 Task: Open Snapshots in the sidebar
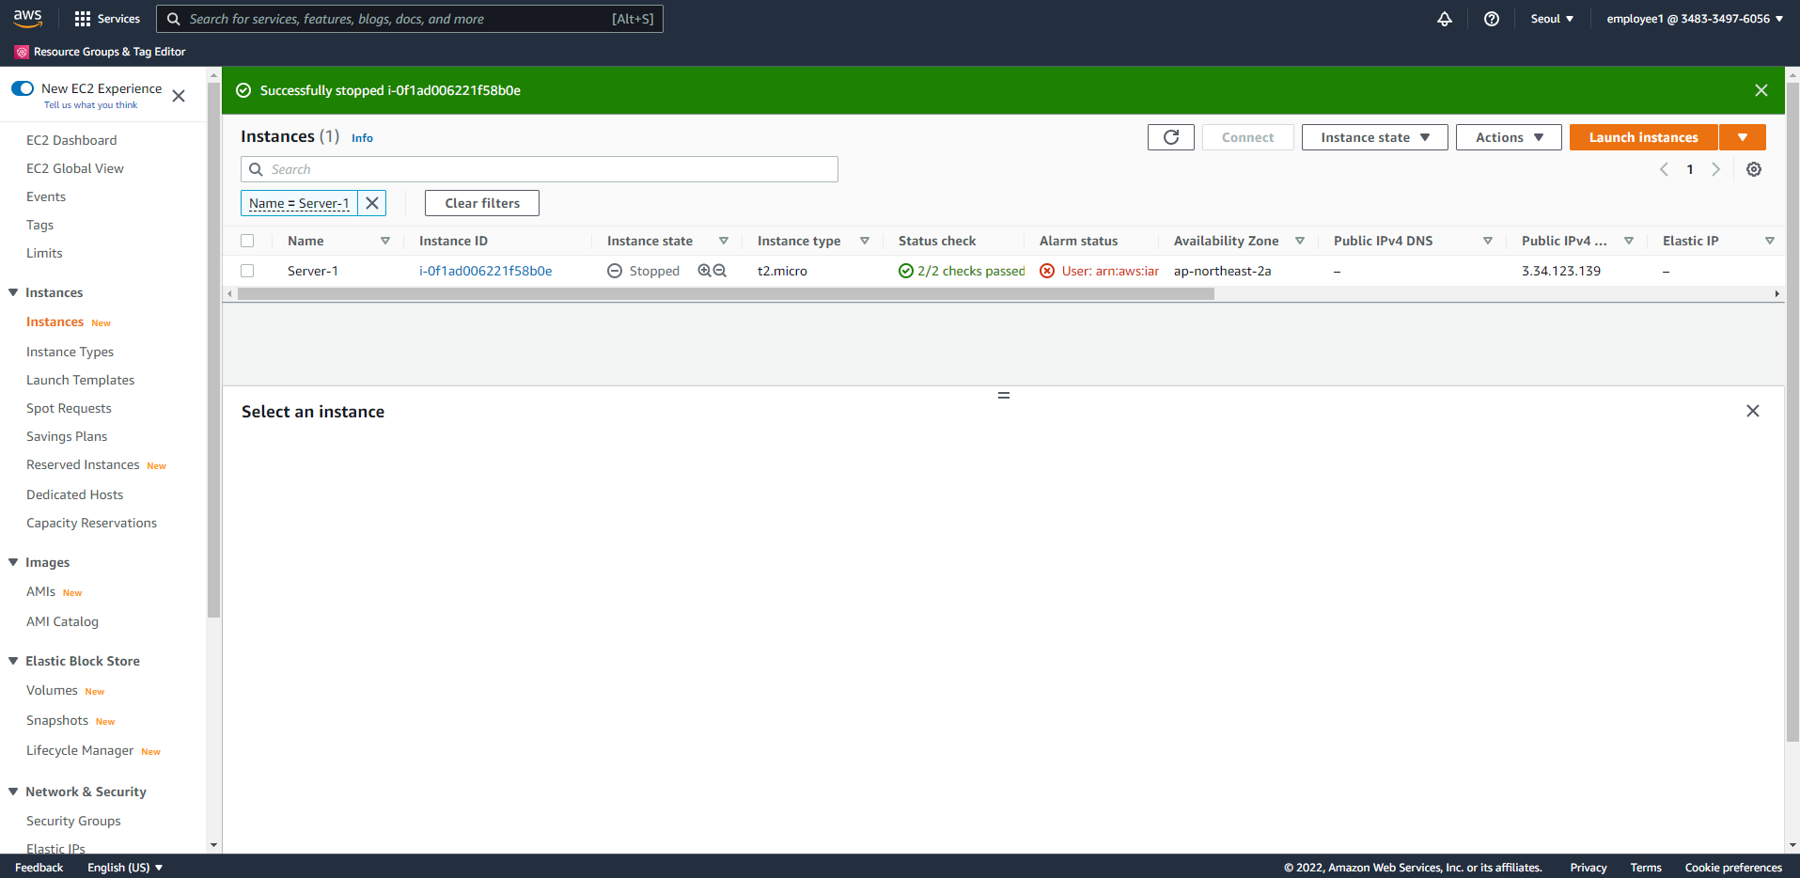pos(57,720)
